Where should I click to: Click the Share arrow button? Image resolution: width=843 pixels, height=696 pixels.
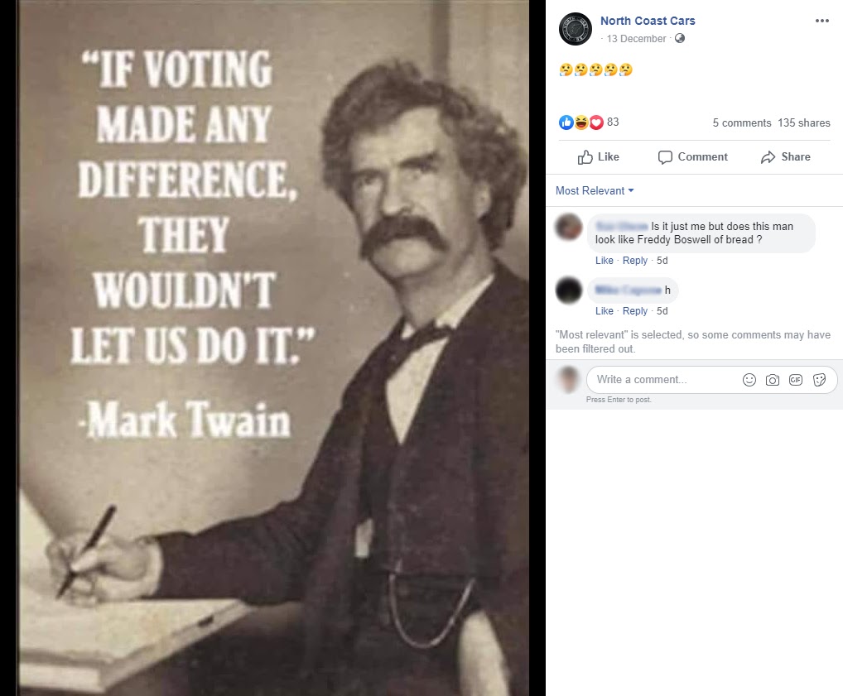click(786, 157)
